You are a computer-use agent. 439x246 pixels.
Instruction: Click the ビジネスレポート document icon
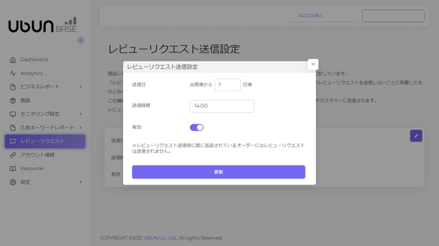coord(13,87)
